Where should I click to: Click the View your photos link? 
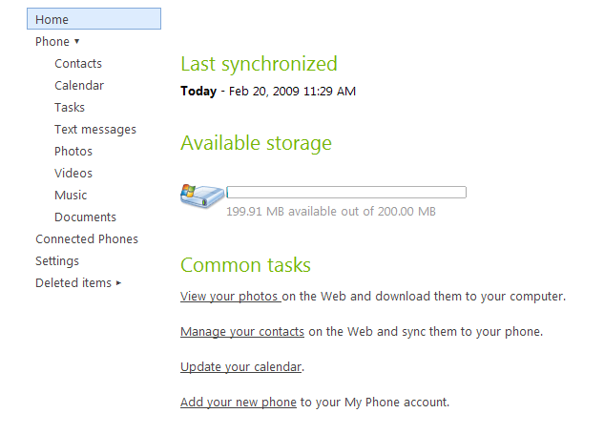click(230, 297)
